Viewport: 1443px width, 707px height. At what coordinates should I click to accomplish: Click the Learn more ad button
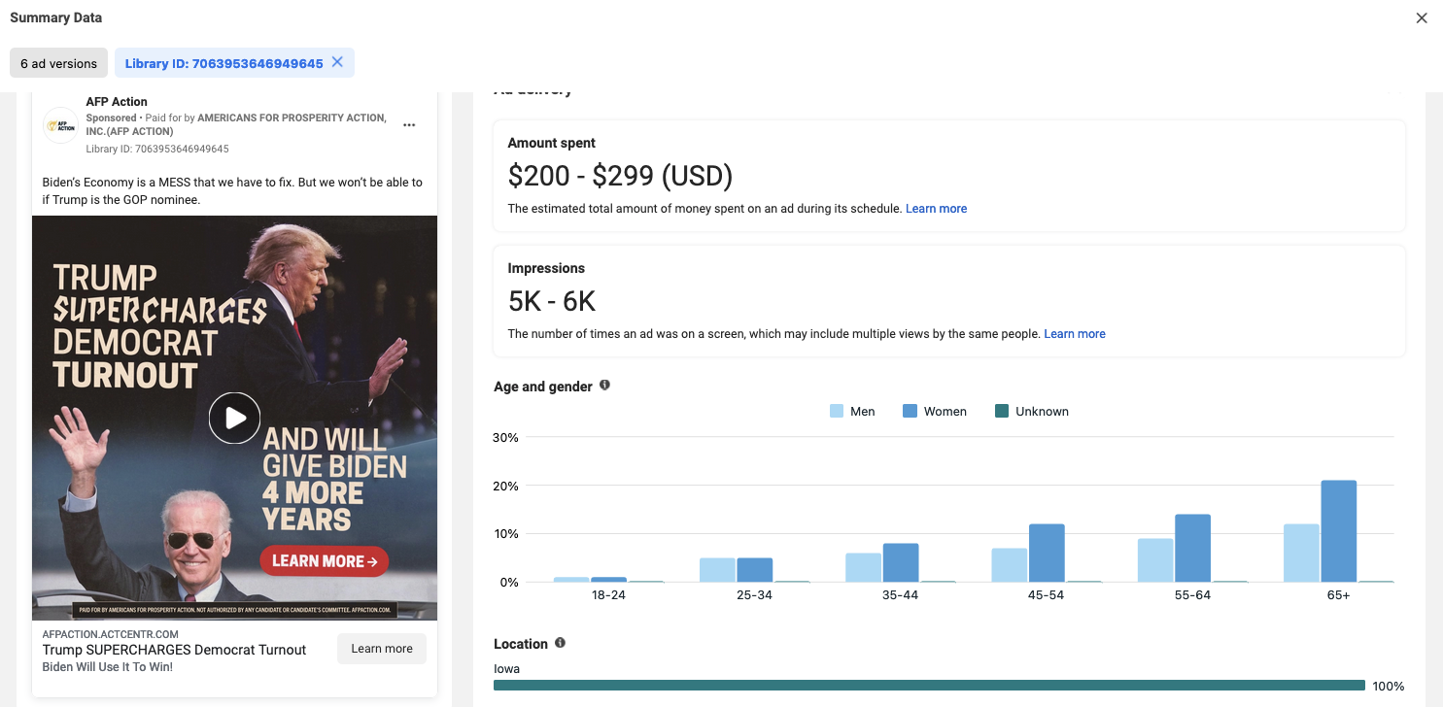click(x=382, y=649)
